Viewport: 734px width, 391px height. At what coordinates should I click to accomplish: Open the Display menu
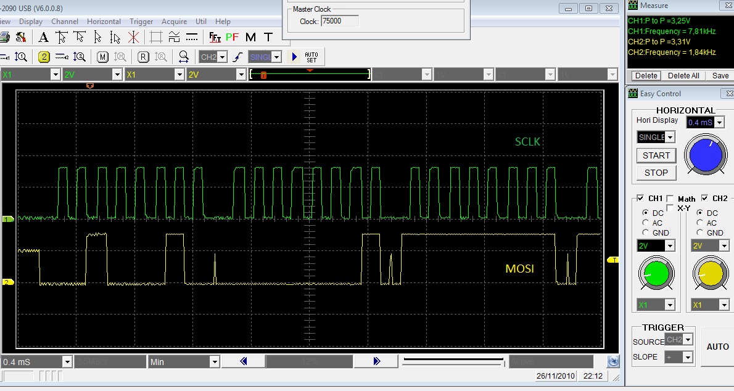[31, 22]
